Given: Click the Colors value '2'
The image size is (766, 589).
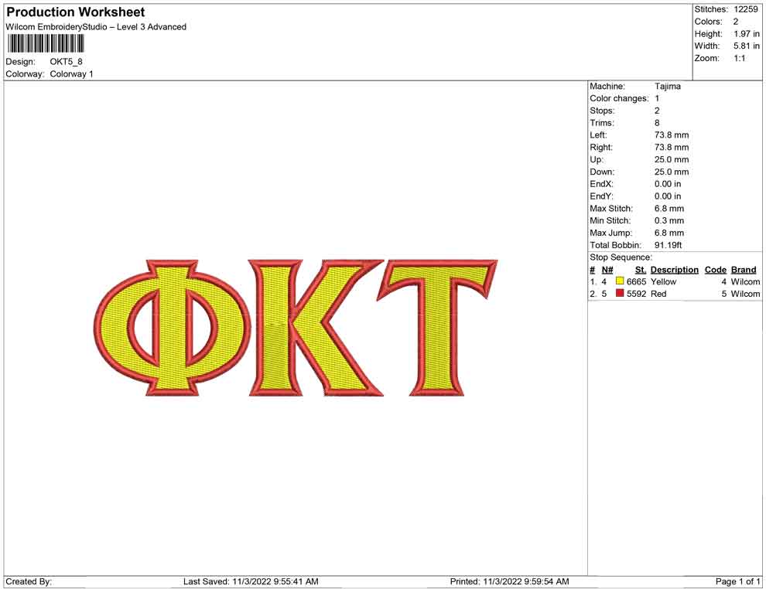Looking at the screenshot, I should [736, 22].
